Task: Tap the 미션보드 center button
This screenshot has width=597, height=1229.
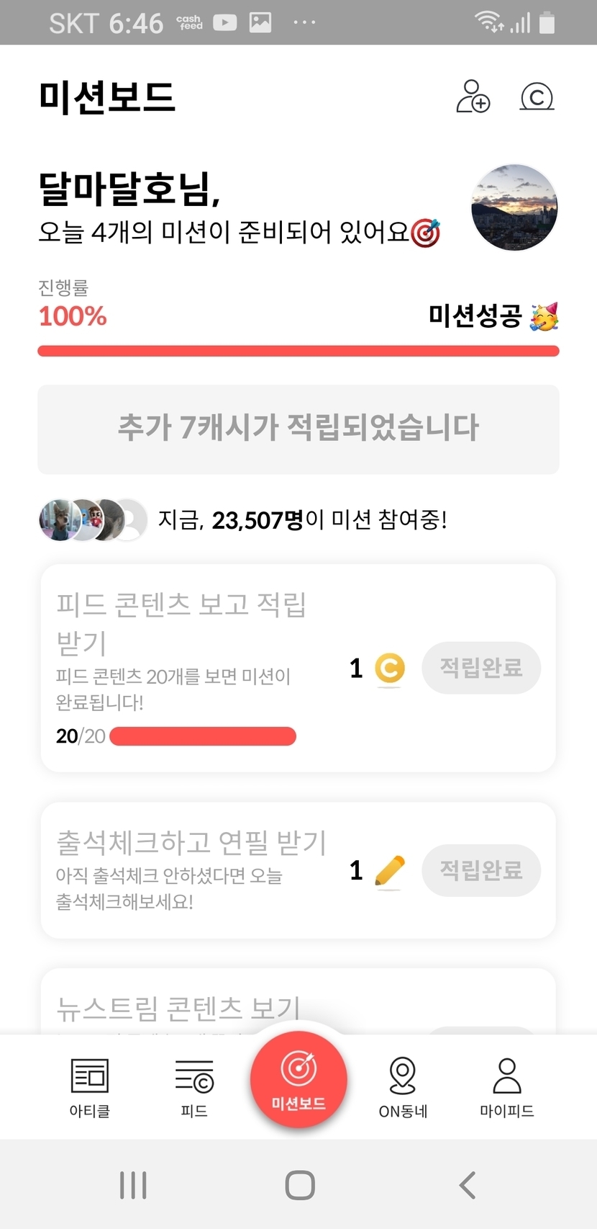Action: pos(298,1080)
